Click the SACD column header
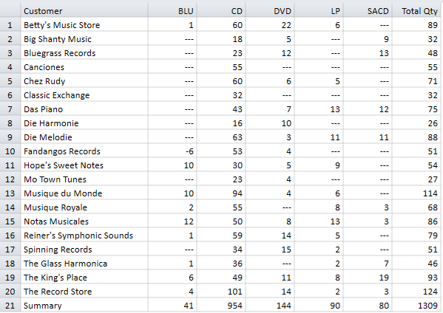The image size is (443, 313). point(368,11)
